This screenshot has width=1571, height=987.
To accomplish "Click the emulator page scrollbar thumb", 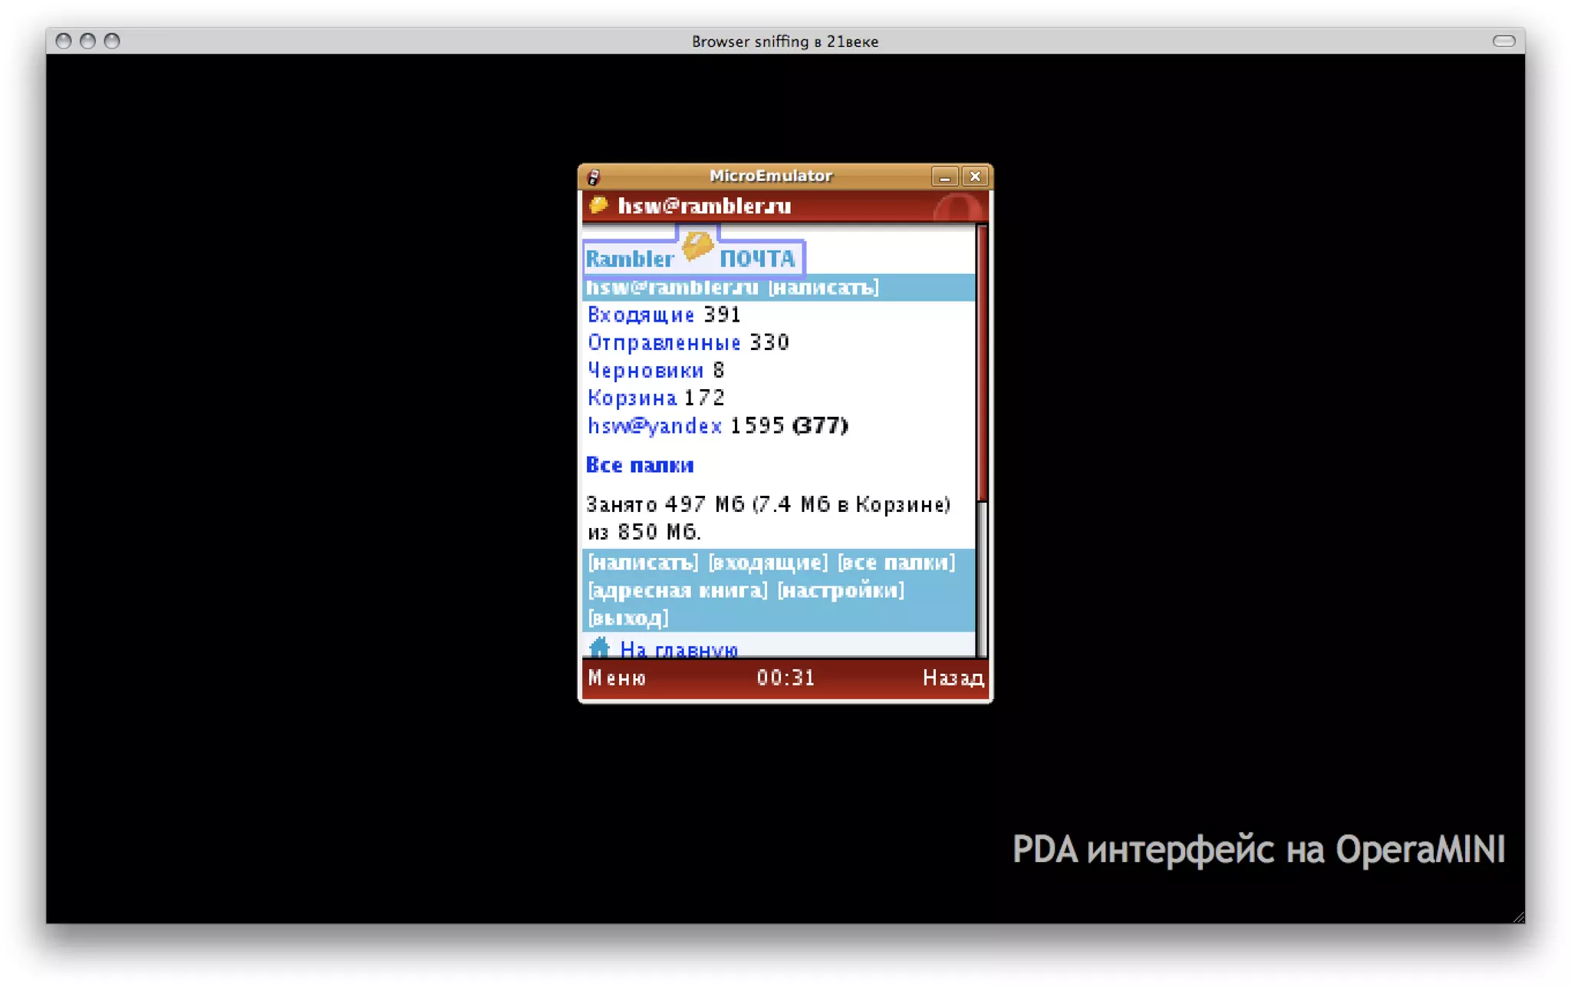I will (x=982, y=363).
